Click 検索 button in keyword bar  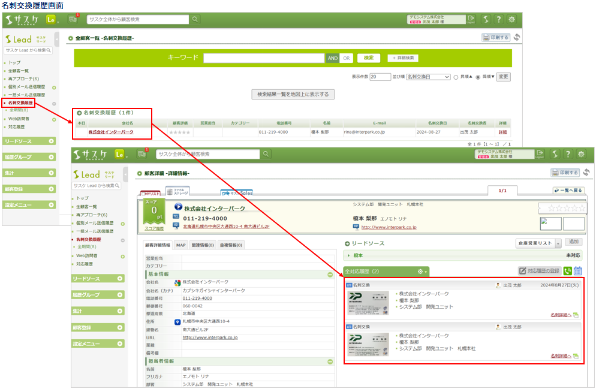(369, 58)
